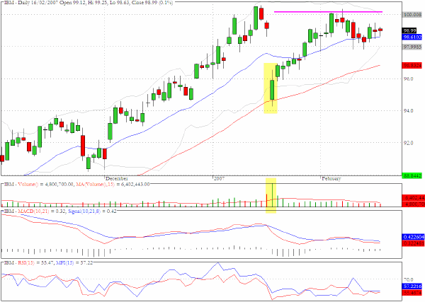The width and height of the screenshot is (425, 302).
Task: Click the blue 98.6102 moving average label
Action: 412,37
